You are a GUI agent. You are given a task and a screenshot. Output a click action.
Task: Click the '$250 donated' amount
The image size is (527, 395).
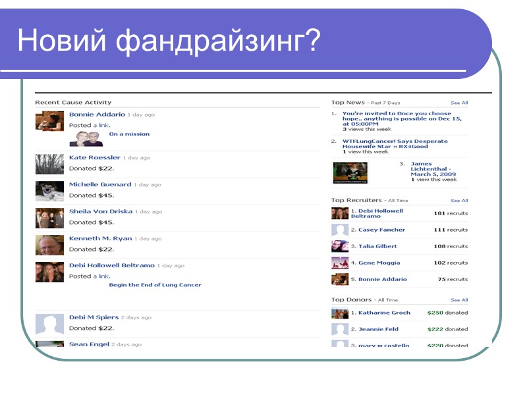pos(447,313)
